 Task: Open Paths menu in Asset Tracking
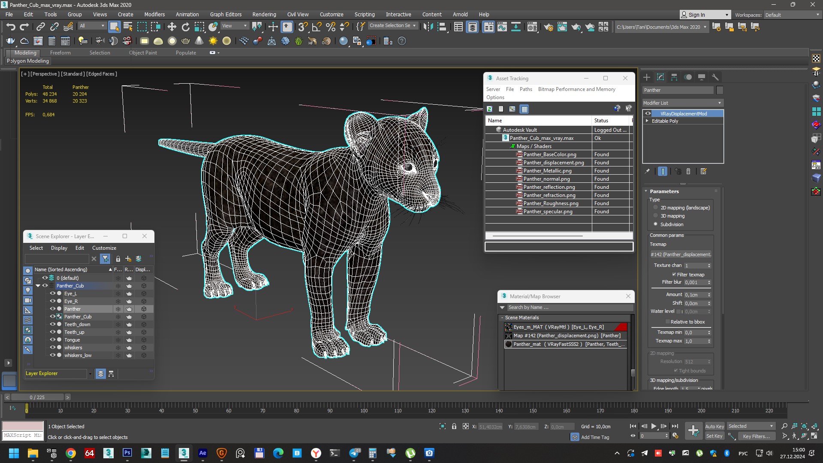click(x=526, y=89)
